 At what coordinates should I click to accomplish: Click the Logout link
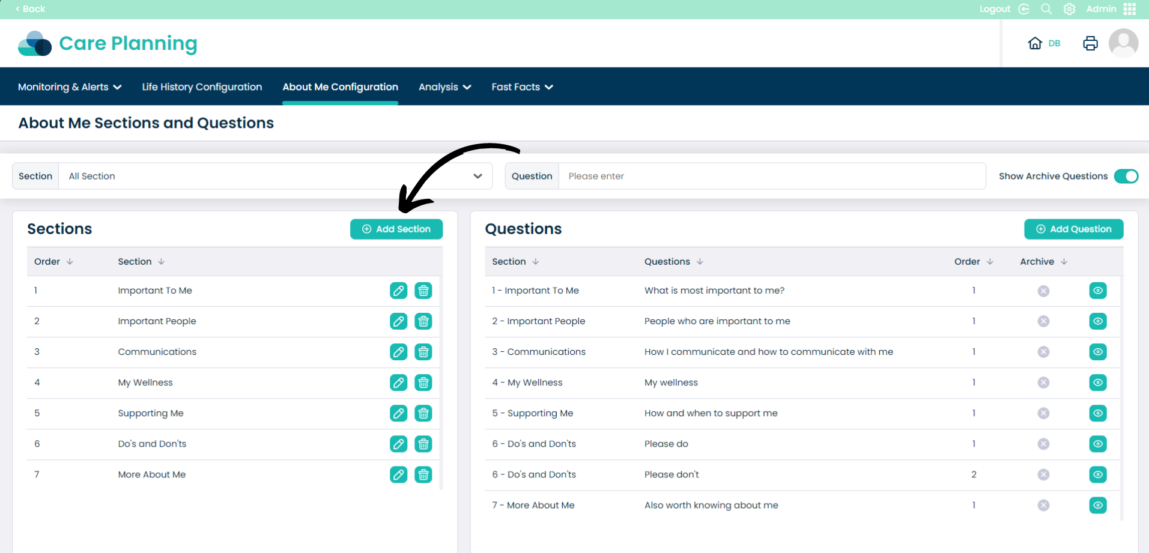tap(995, 9)
